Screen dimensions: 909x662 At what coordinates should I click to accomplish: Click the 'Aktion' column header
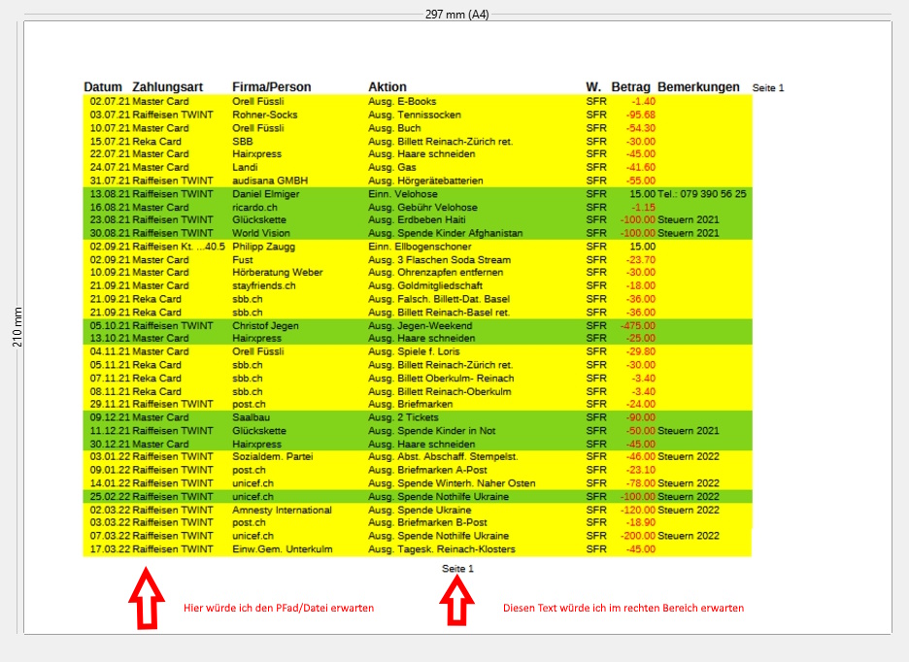[x=387, y=87]
